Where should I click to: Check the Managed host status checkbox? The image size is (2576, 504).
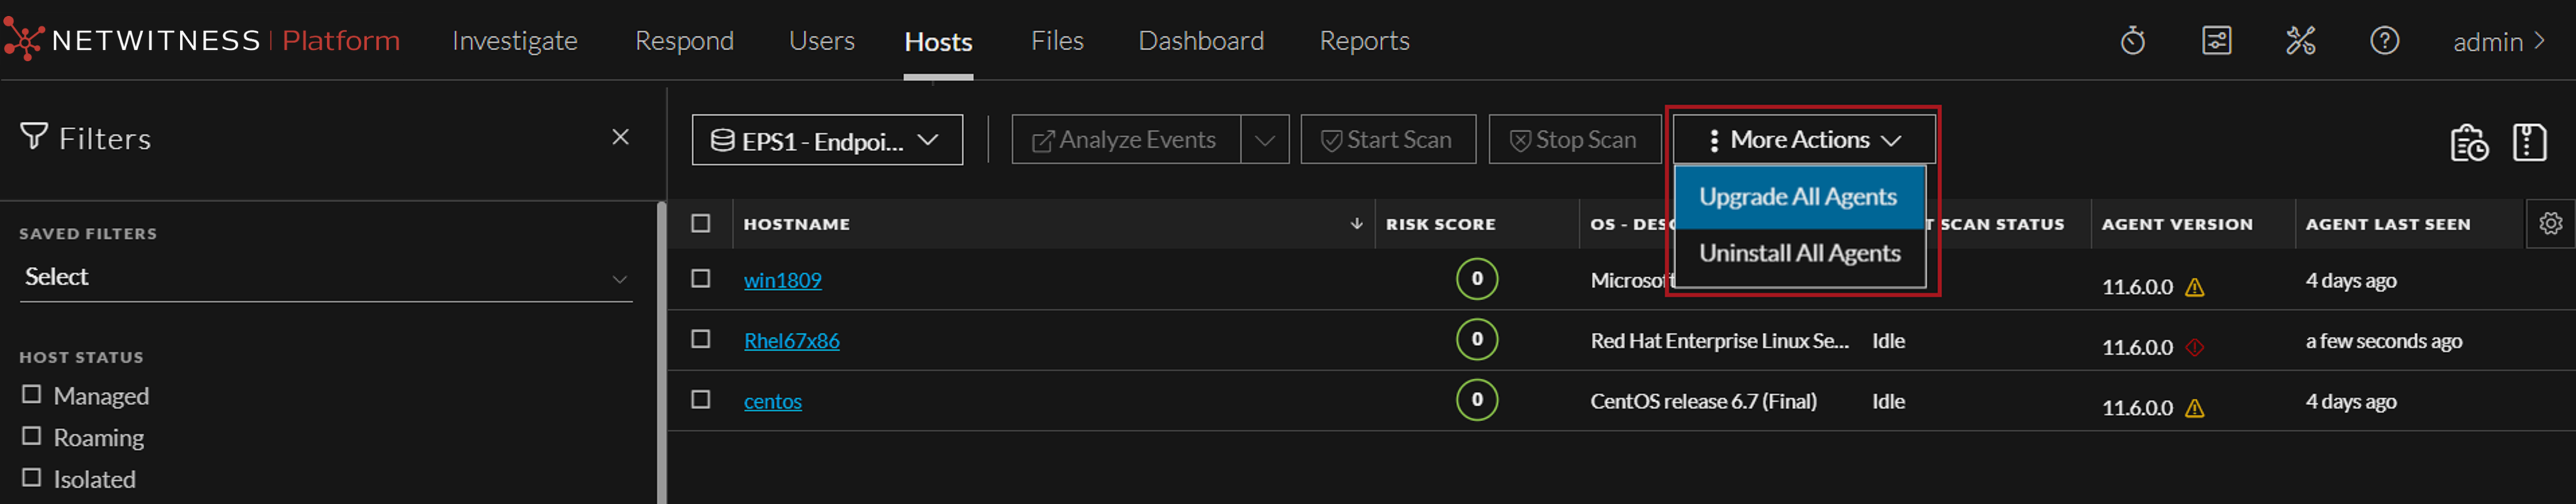pyautogui.click(x=32, y=395)
